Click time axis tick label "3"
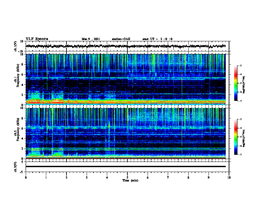The image size is (258, 199). click(87, 178)
